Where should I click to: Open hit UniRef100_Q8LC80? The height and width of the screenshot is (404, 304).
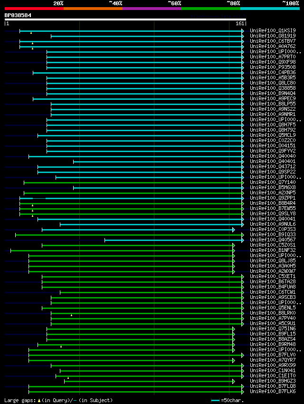pos(273,83)
